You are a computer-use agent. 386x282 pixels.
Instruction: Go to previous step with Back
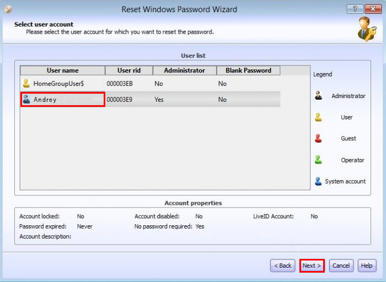tap(282, 265)
